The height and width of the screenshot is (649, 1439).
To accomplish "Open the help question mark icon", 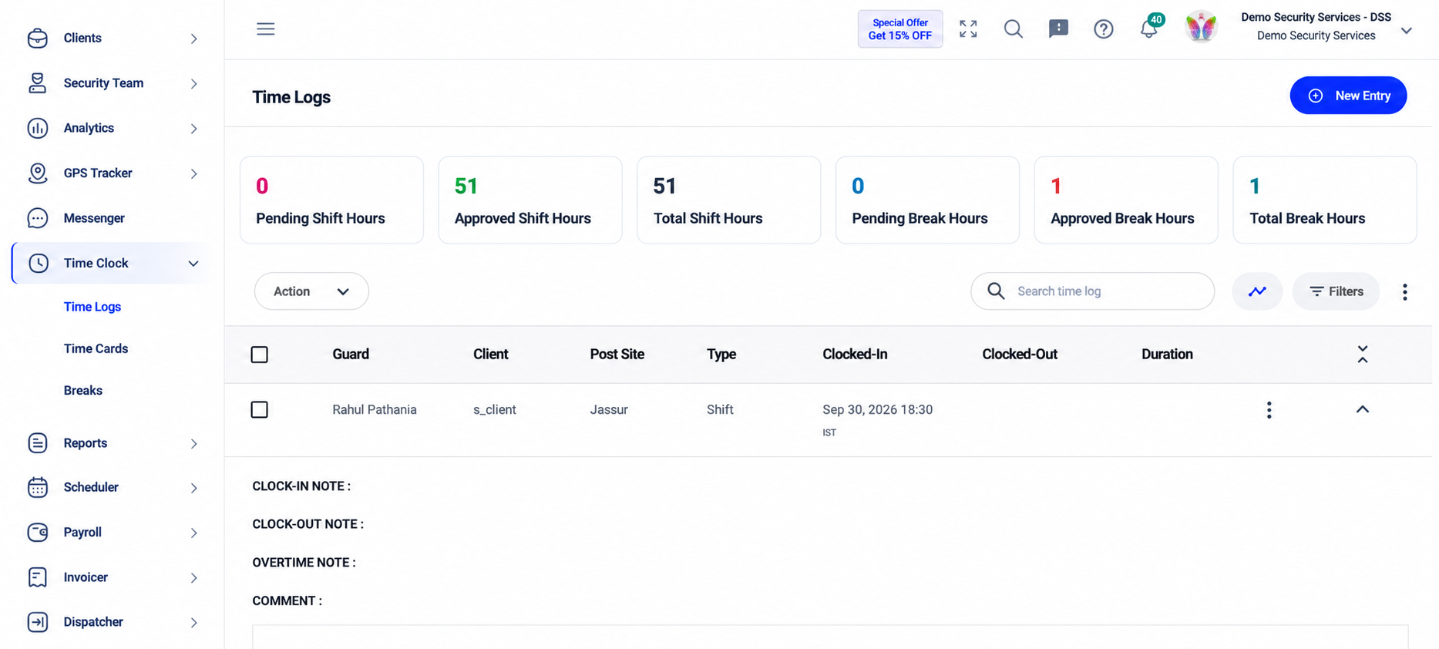I will click(x=1104, y=29).
